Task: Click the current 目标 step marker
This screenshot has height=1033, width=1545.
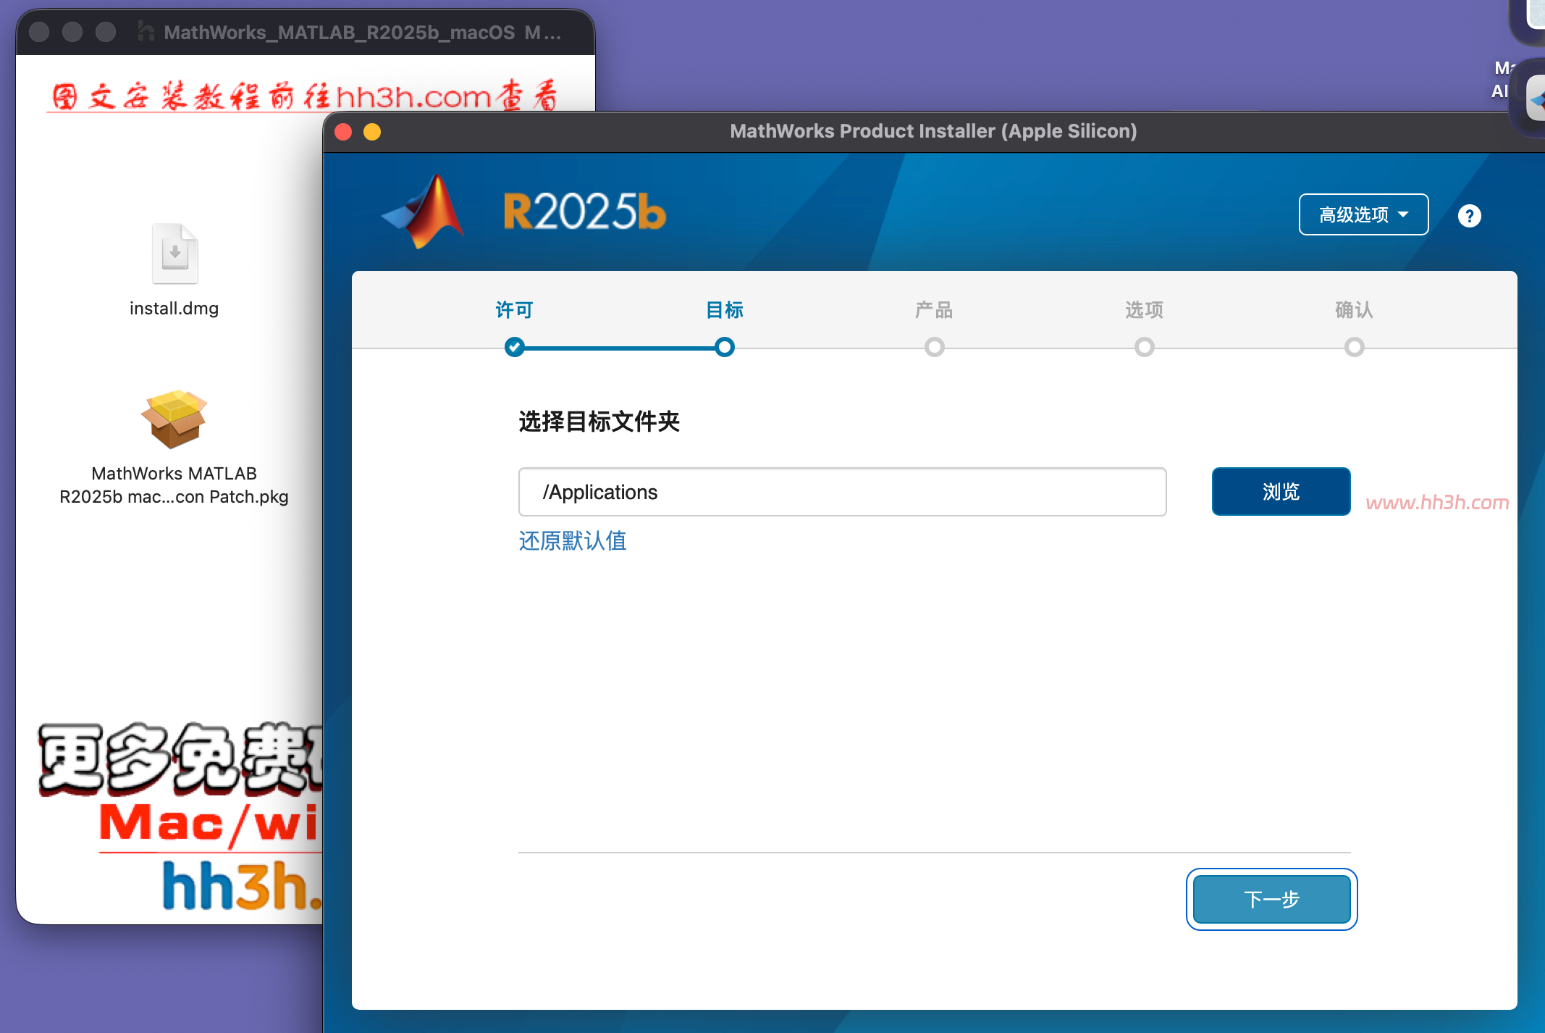Action: pos(725,347)
